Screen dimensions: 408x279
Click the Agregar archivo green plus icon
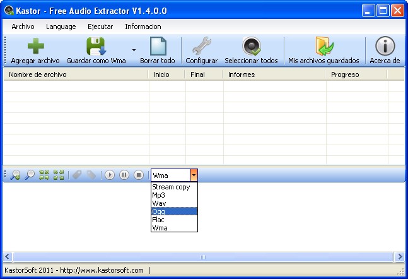click(x=36, y=46)
